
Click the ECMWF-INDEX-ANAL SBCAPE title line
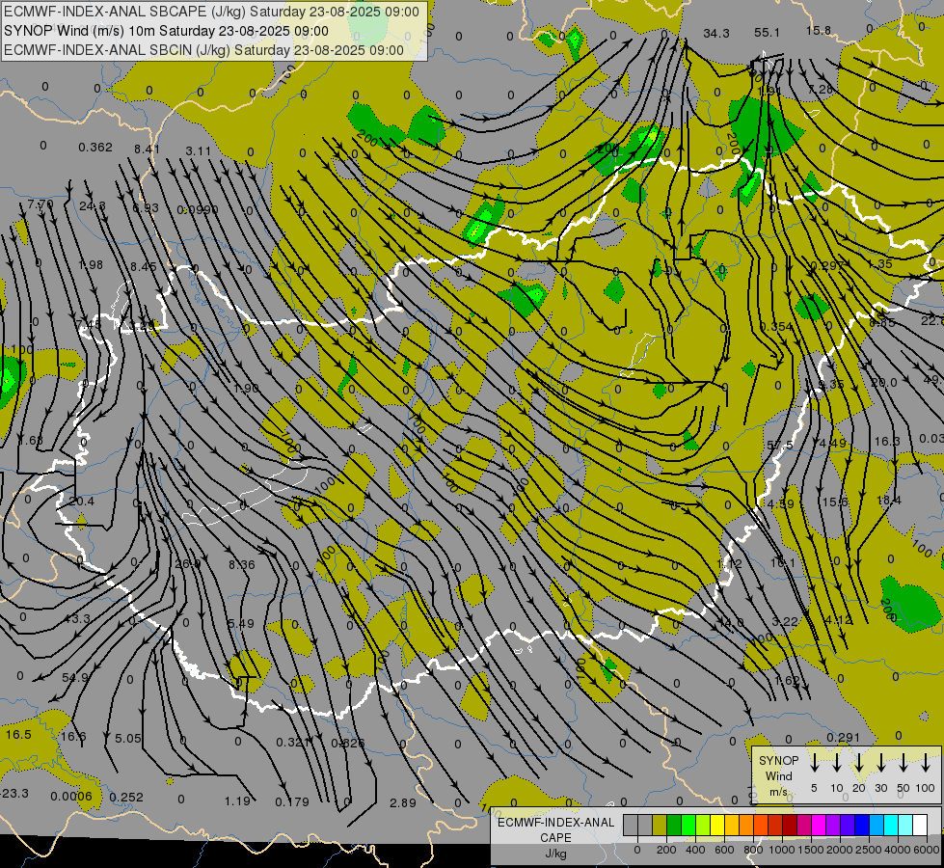coord(211,12)
